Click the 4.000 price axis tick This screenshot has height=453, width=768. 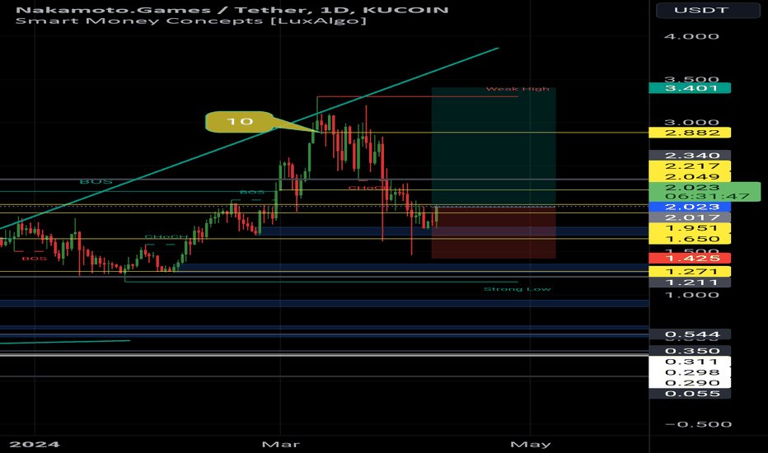coord(691,36)
